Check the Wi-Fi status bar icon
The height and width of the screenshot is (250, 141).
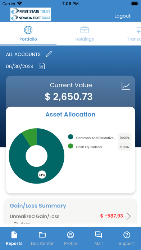[20, 4]
